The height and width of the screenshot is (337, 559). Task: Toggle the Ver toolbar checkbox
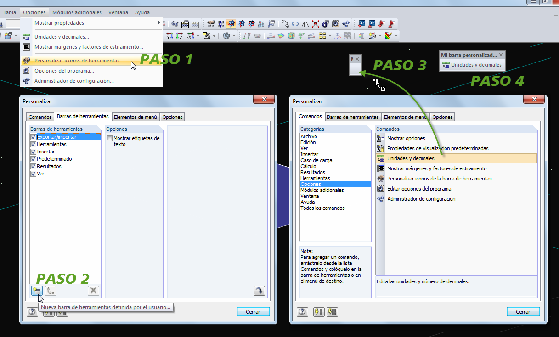[x=33, y=174]
